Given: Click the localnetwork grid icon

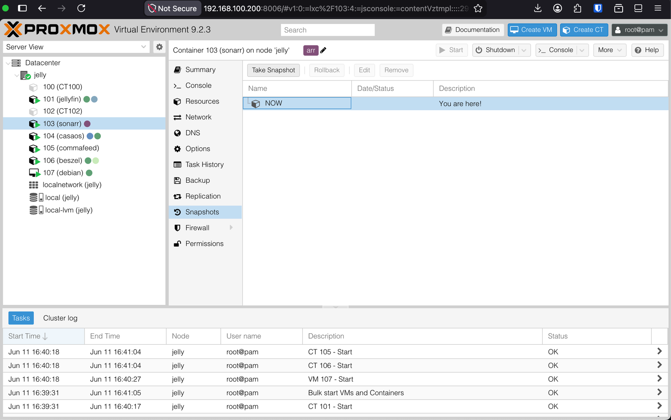Looking at the screenshot, I should click(33, 185).
